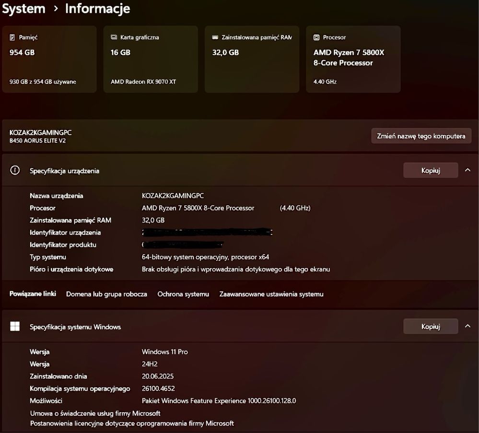Open the Karta graficzna 16 GB card

151,59
